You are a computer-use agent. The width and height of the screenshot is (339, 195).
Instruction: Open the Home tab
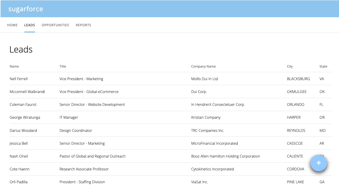point(12,25)
